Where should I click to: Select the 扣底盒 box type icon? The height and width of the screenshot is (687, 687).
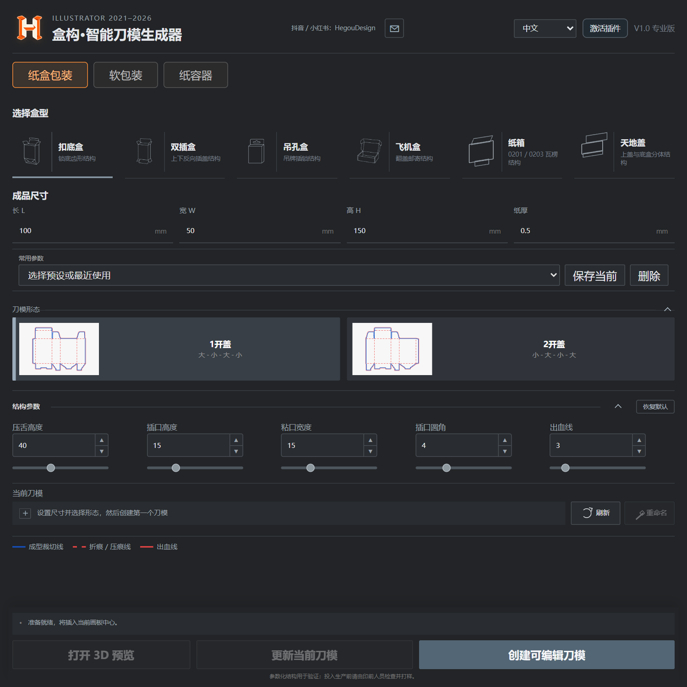pos(32,151)
